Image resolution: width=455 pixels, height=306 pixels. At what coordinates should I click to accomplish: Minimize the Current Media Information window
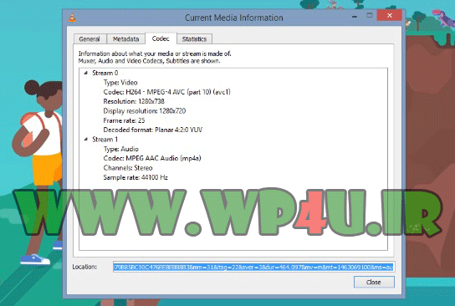[355, 16]
